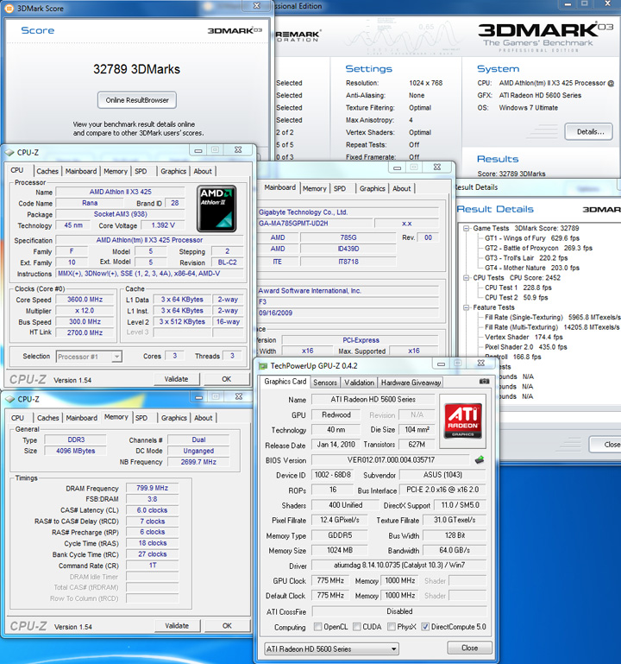Viewport: 621px width, 664px height.
Task: Click the BIOS save chip icon in GPU-Z
Action: [480, 460]
